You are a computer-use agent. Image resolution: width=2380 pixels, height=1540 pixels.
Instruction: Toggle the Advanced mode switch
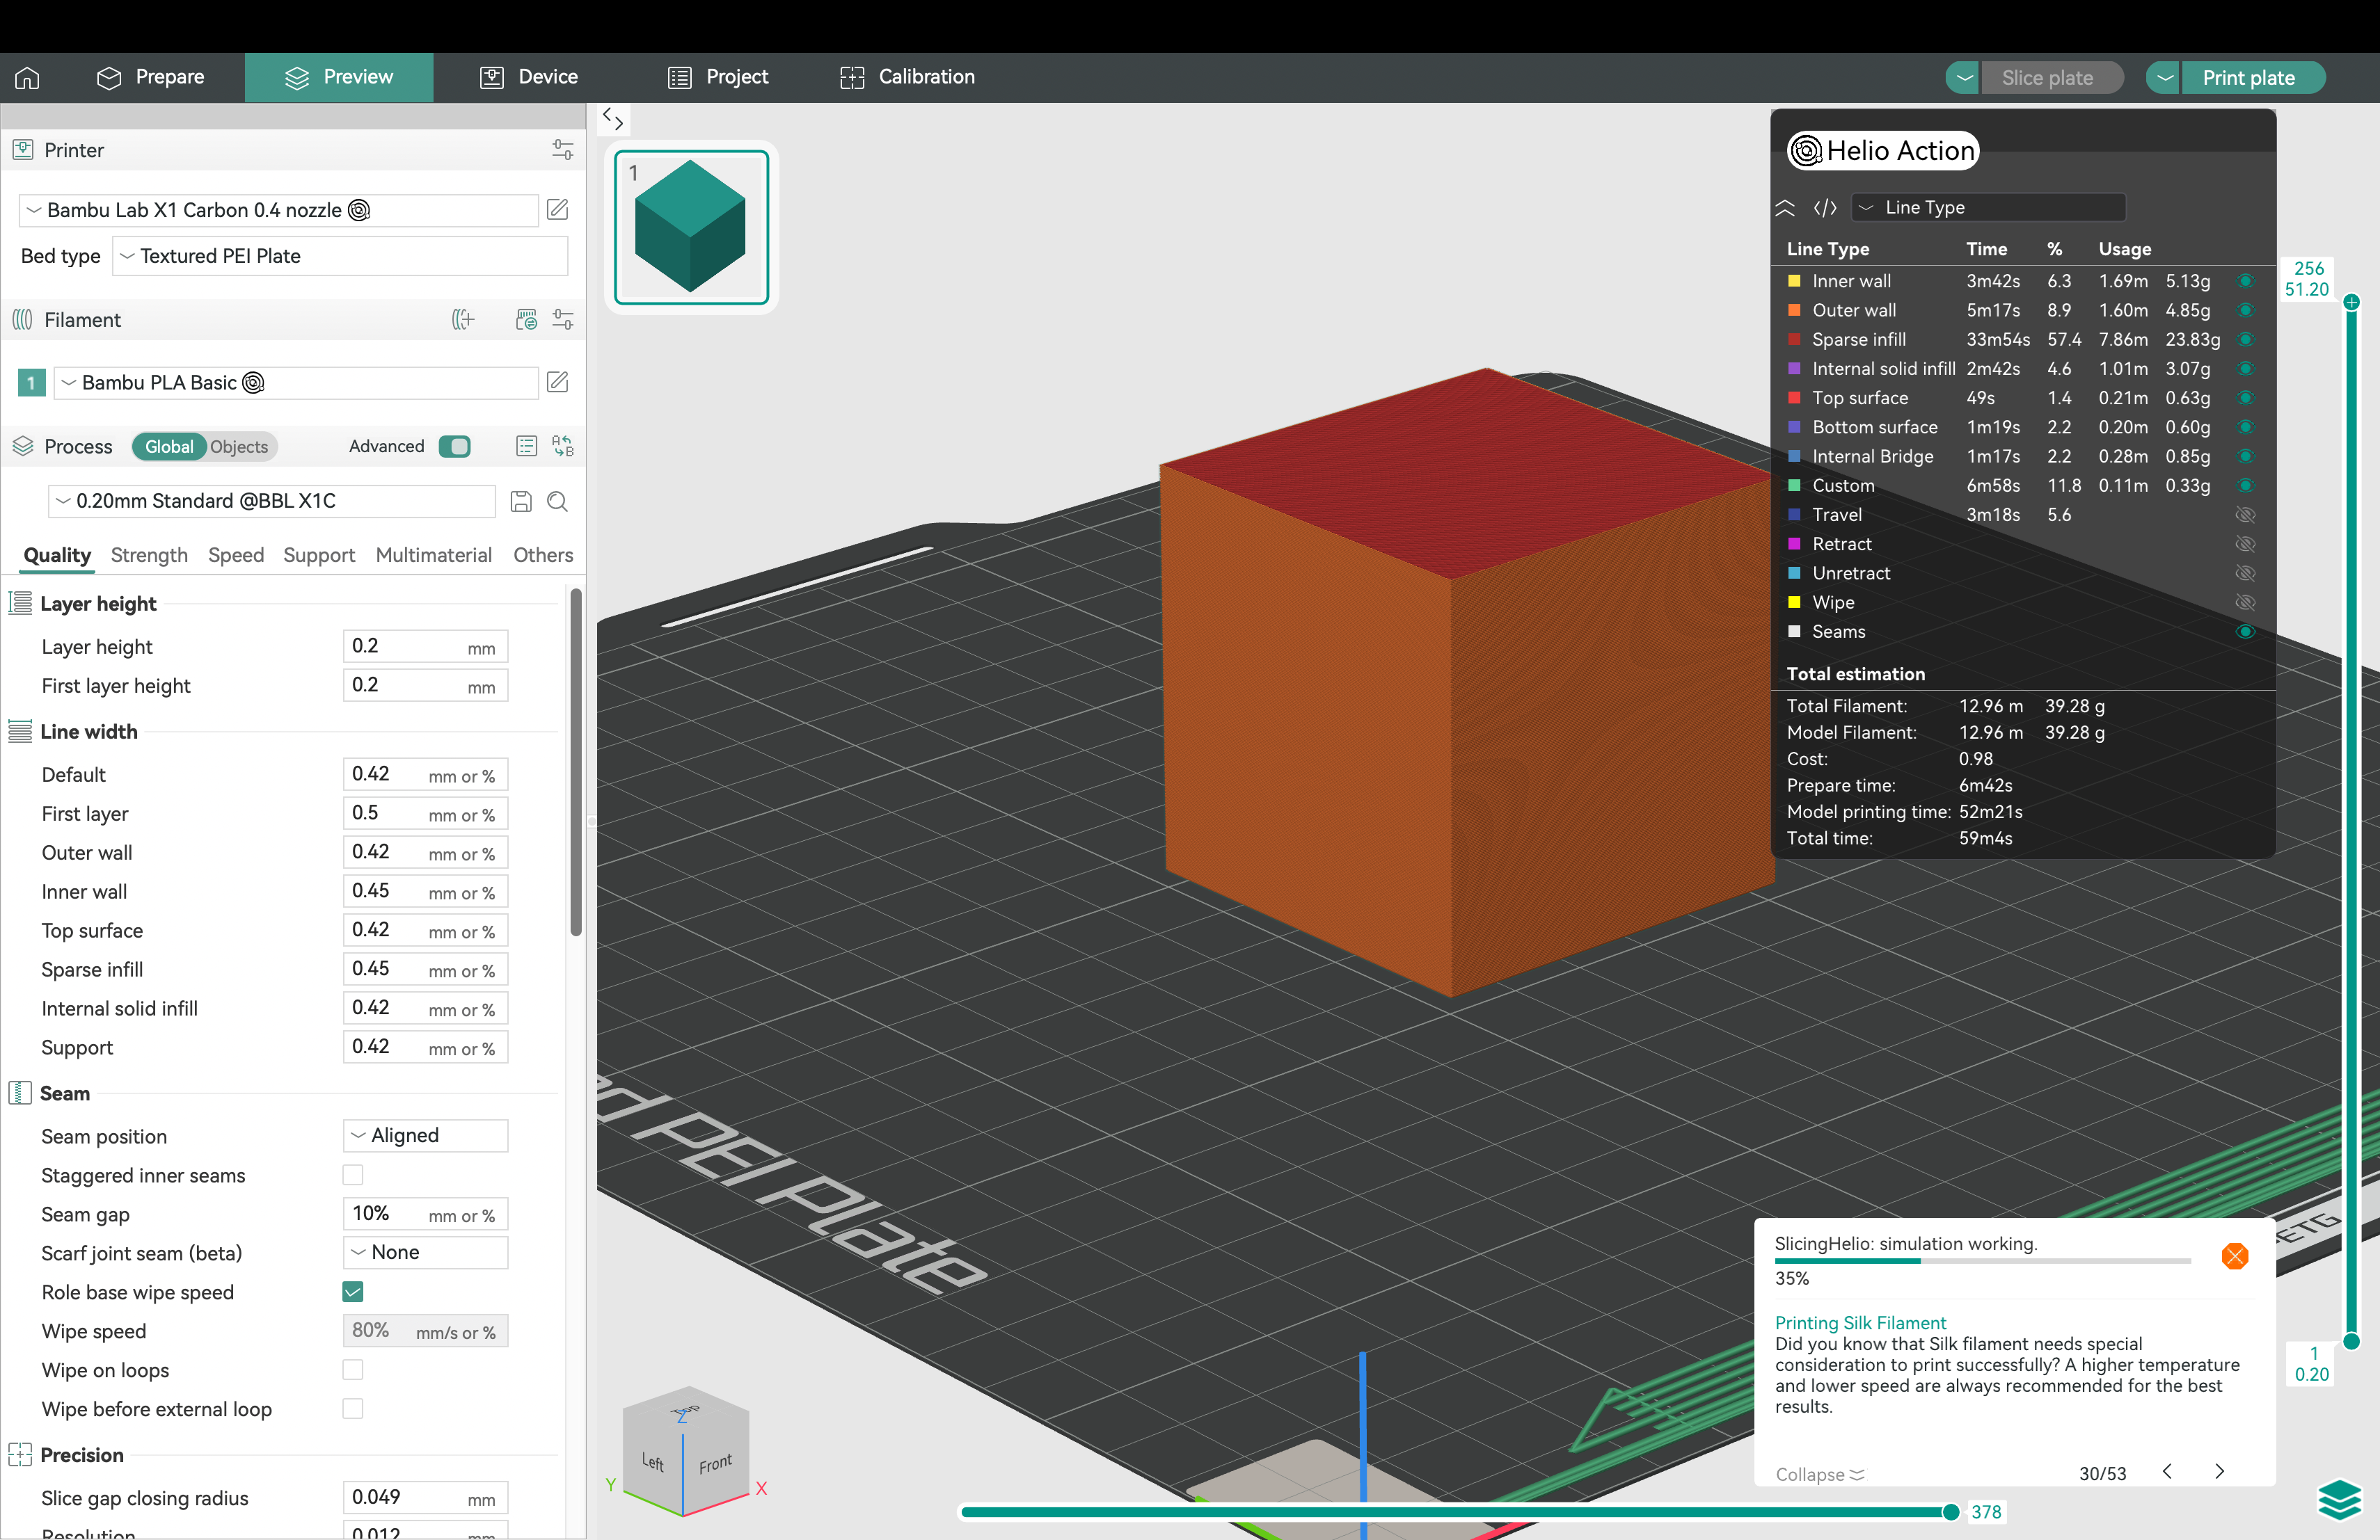coord(455,446)
